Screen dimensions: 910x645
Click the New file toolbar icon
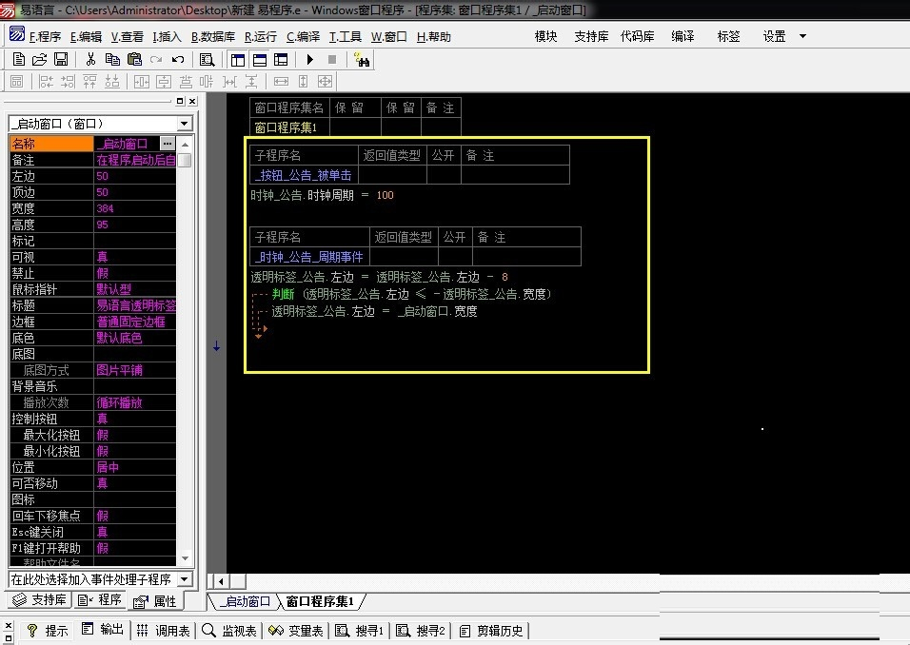click(19, 60)
